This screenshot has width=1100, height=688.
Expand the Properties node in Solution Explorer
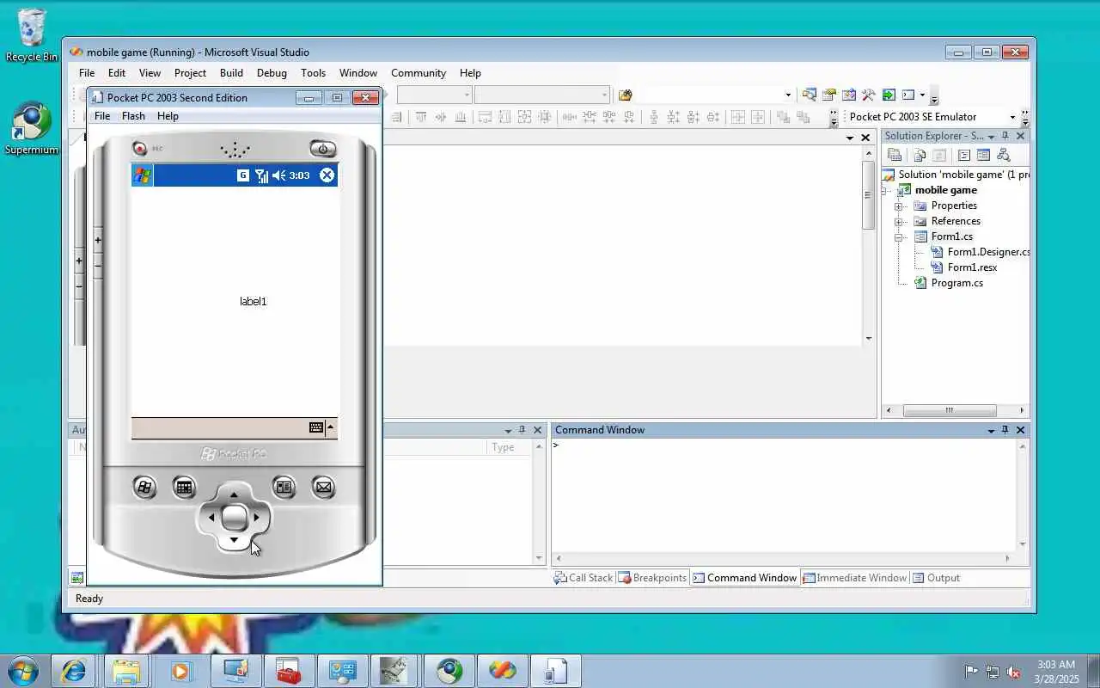point(899,206)
